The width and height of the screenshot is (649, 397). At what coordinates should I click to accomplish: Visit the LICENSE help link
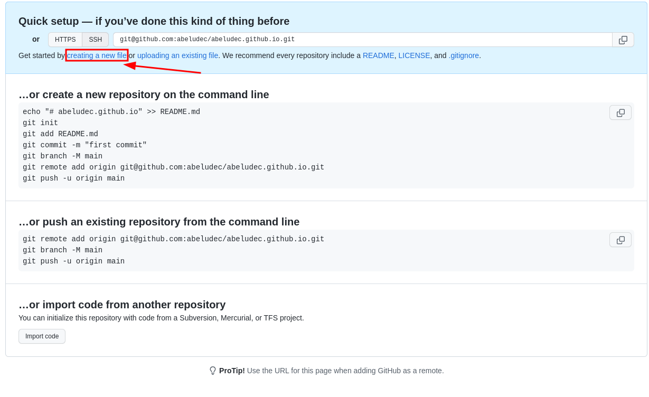pyautogui.click(x=414, y=55)
